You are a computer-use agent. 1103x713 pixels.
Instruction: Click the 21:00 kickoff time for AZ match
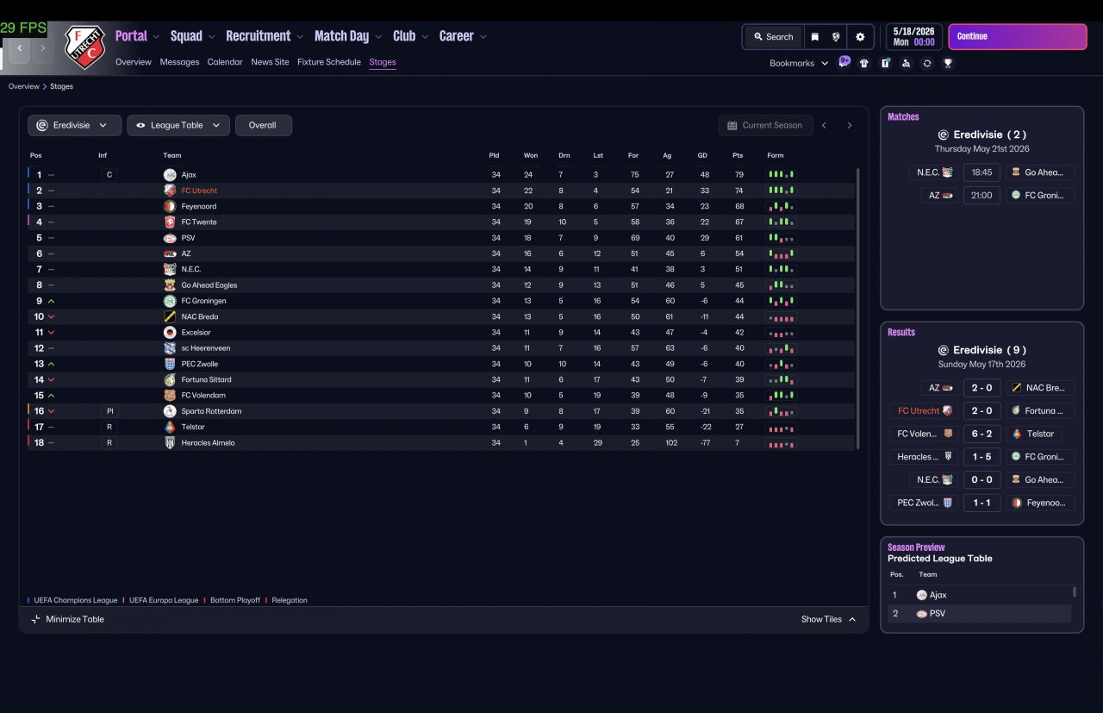[x=981, y=196]
